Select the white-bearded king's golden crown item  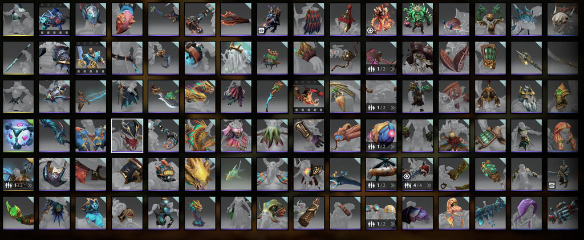526,97
